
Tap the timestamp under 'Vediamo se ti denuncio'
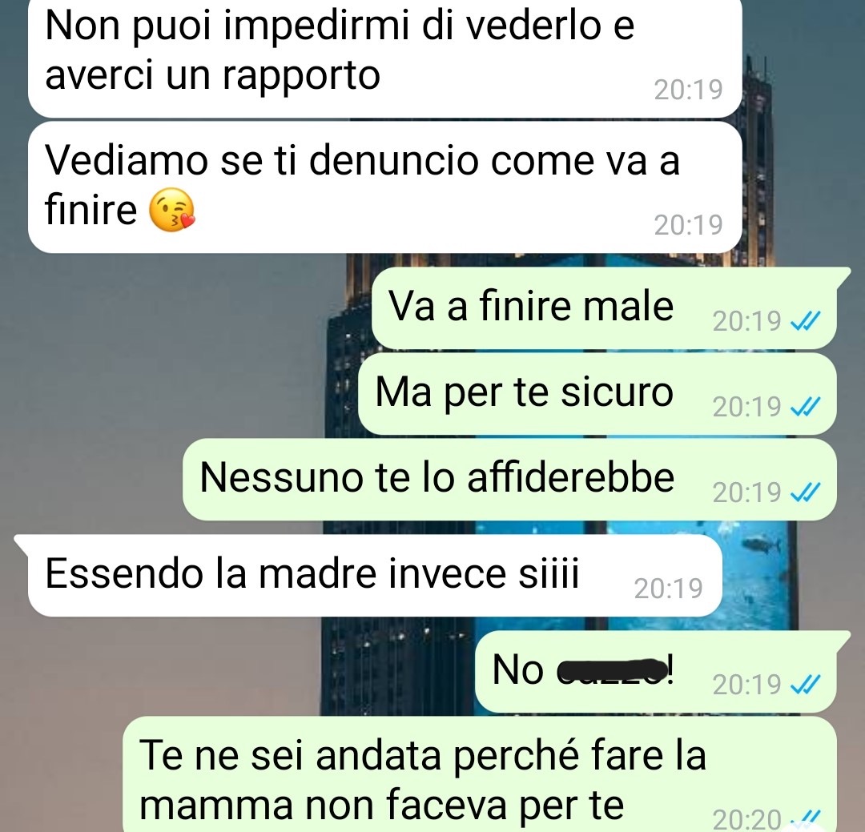point(688,224)
